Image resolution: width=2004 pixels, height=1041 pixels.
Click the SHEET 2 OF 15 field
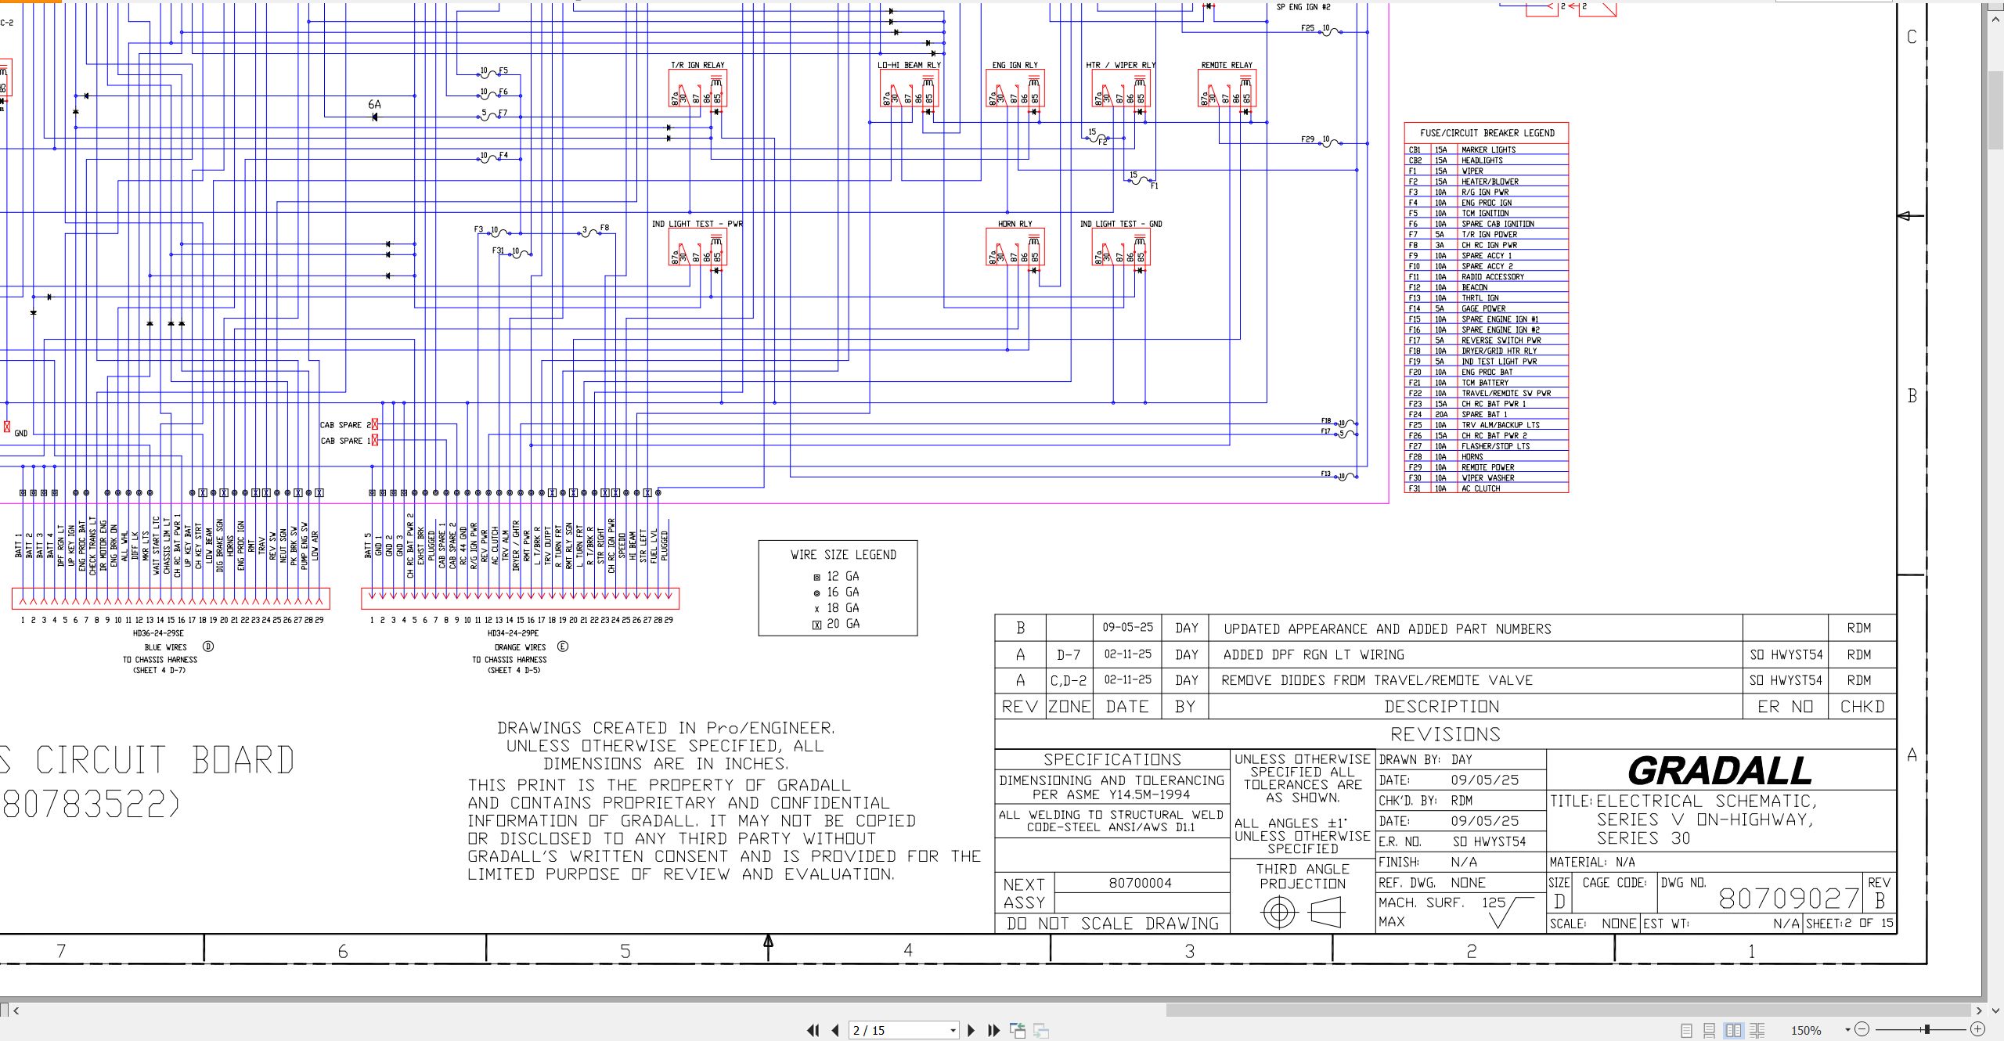(1850, 924)
